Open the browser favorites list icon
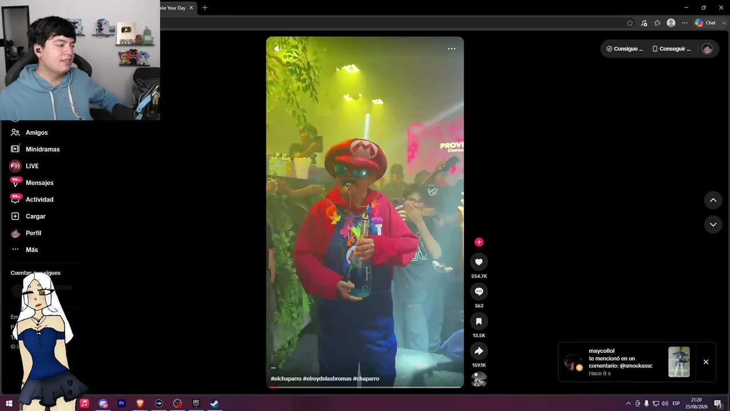Screen dimensions: 730x411 click(x=658, y=23)
